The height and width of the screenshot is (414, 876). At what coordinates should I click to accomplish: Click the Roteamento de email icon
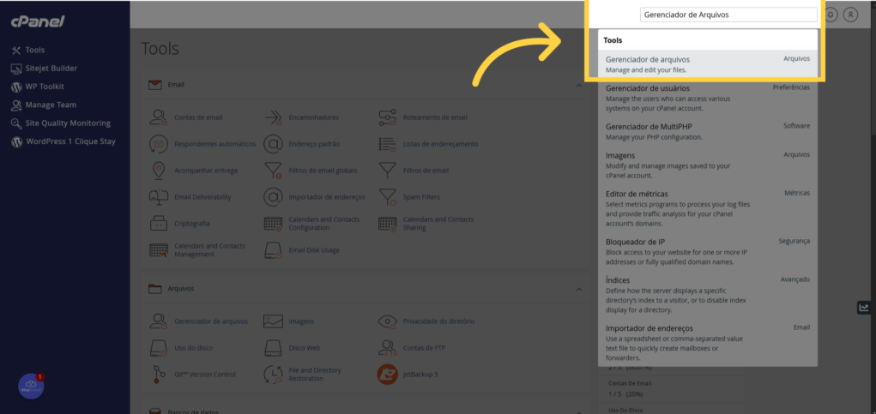click(x=387, y=117)
